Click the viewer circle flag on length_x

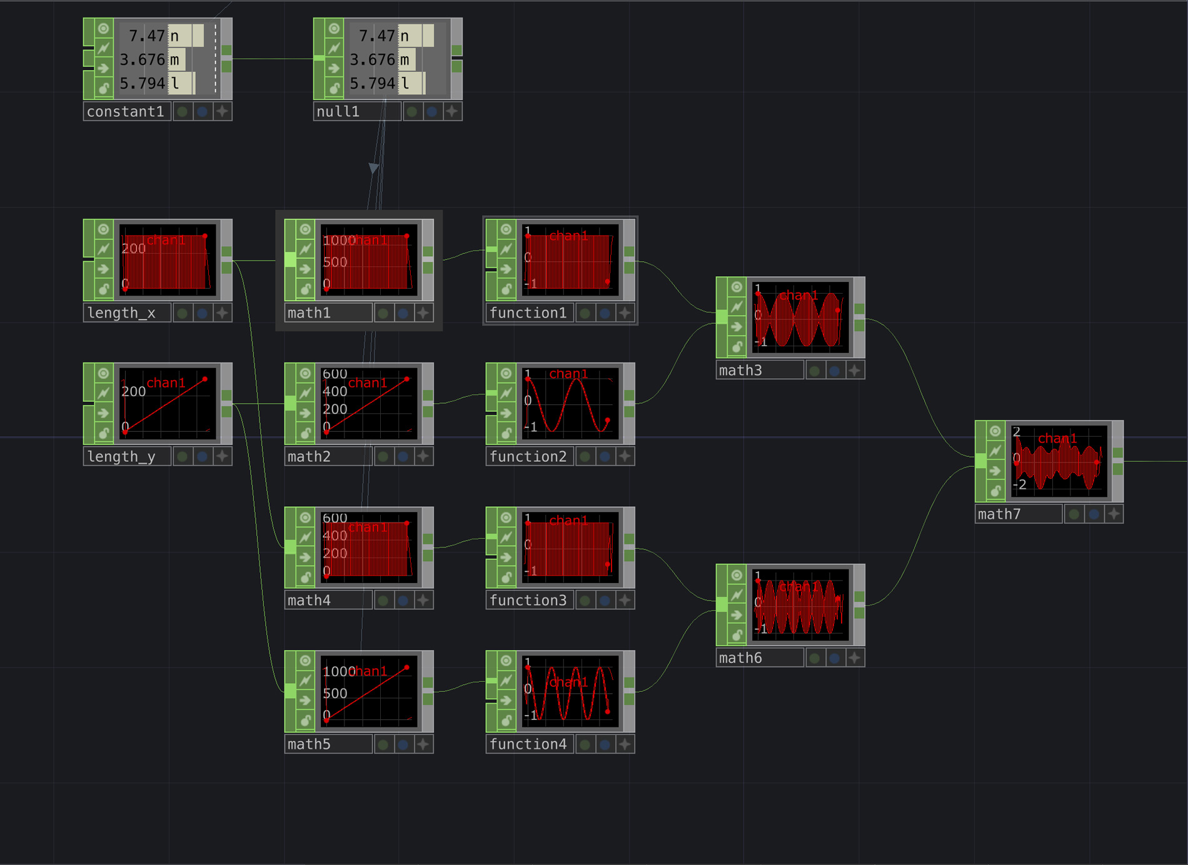click(x=104, y=229)
